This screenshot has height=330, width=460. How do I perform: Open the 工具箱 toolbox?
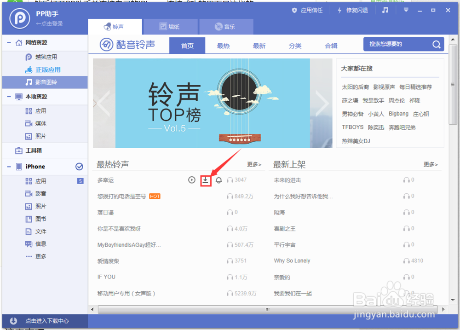pyautogui.click(x=45, y=151)
